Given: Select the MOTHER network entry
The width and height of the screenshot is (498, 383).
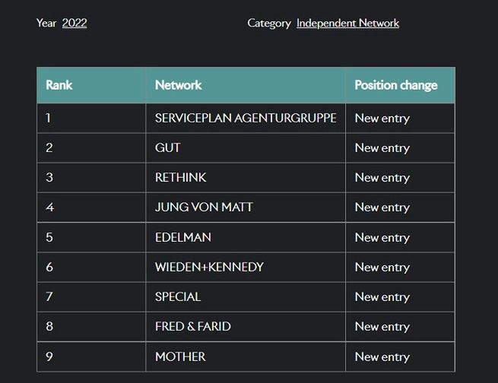Looking at the screenshot, I should click(180, 356).
